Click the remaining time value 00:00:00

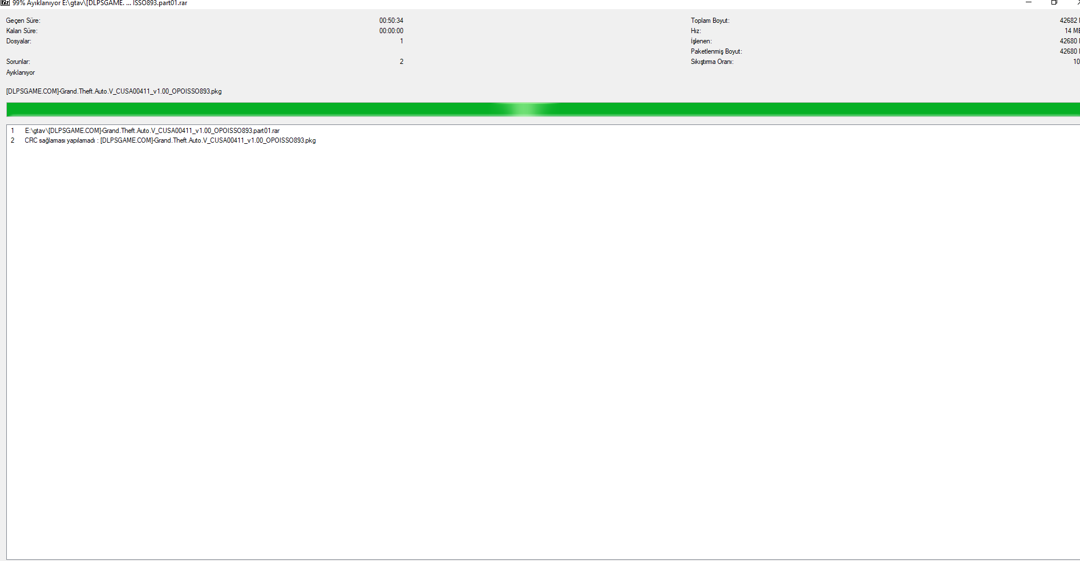click(391, 31)
